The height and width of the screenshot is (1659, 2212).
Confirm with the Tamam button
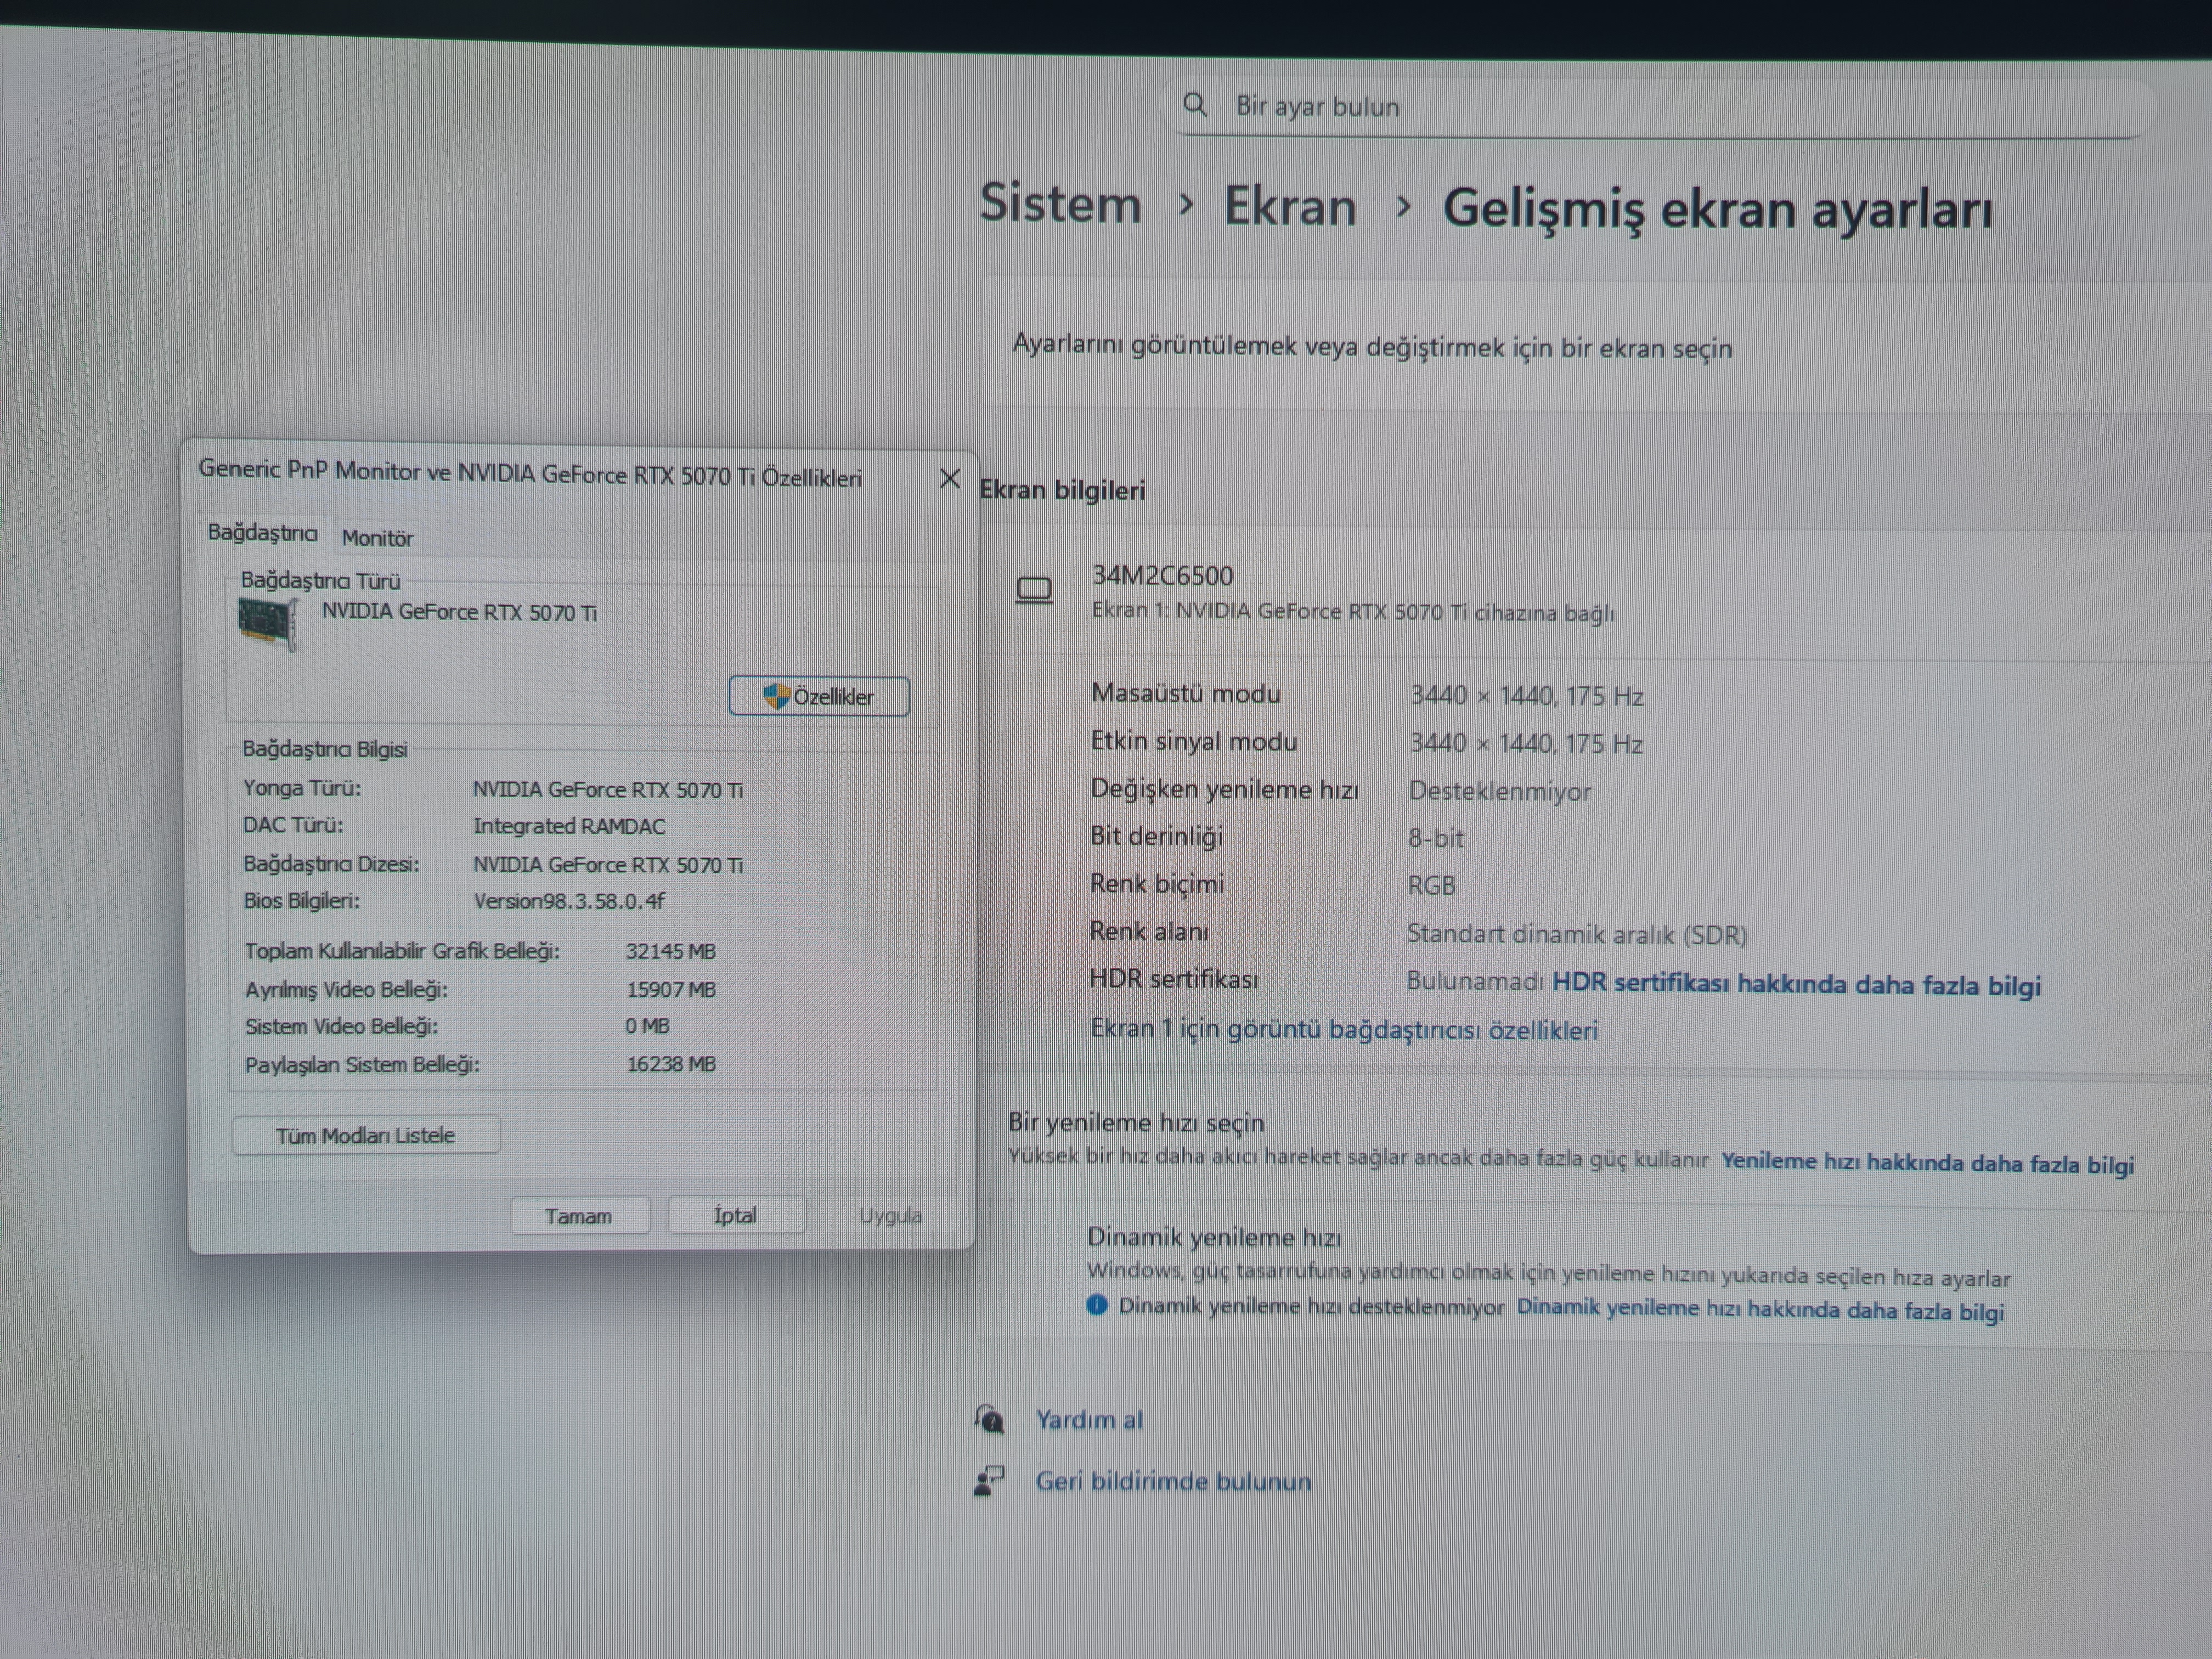[x=579, y=1216]
